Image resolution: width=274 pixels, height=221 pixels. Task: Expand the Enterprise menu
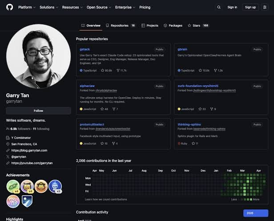pos(125,7)
